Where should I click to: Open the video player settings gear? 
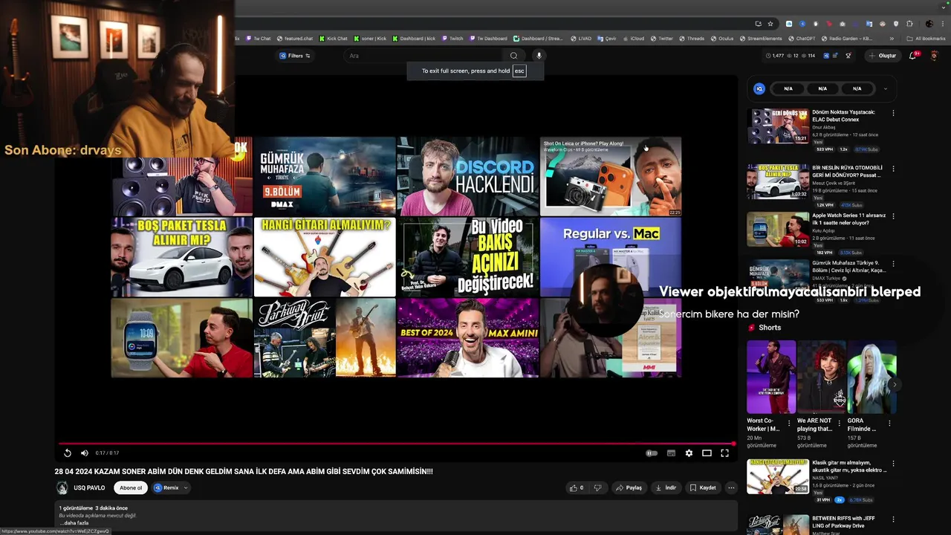(x=689, y=453)
